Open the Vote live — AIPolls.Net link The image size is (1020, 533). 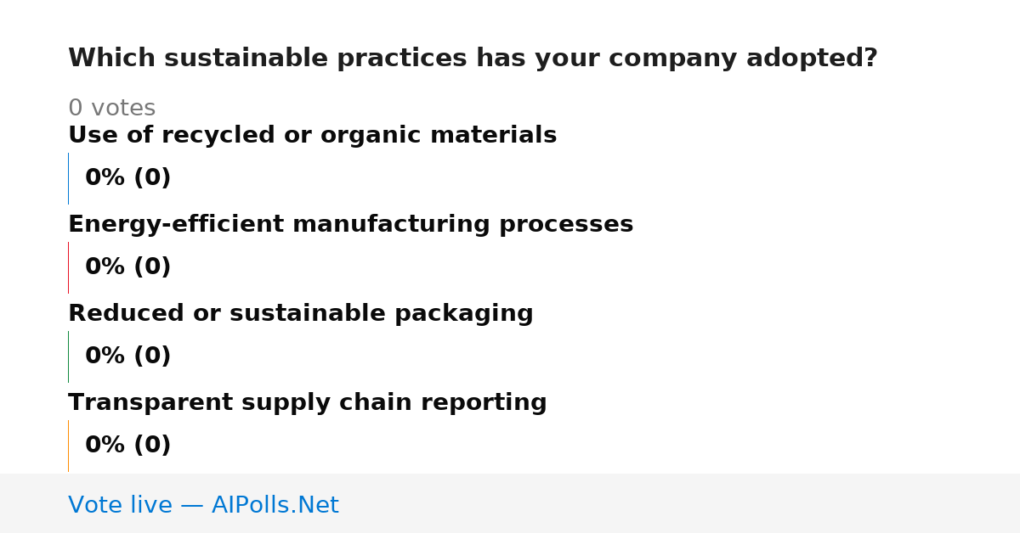click(203, 505)
